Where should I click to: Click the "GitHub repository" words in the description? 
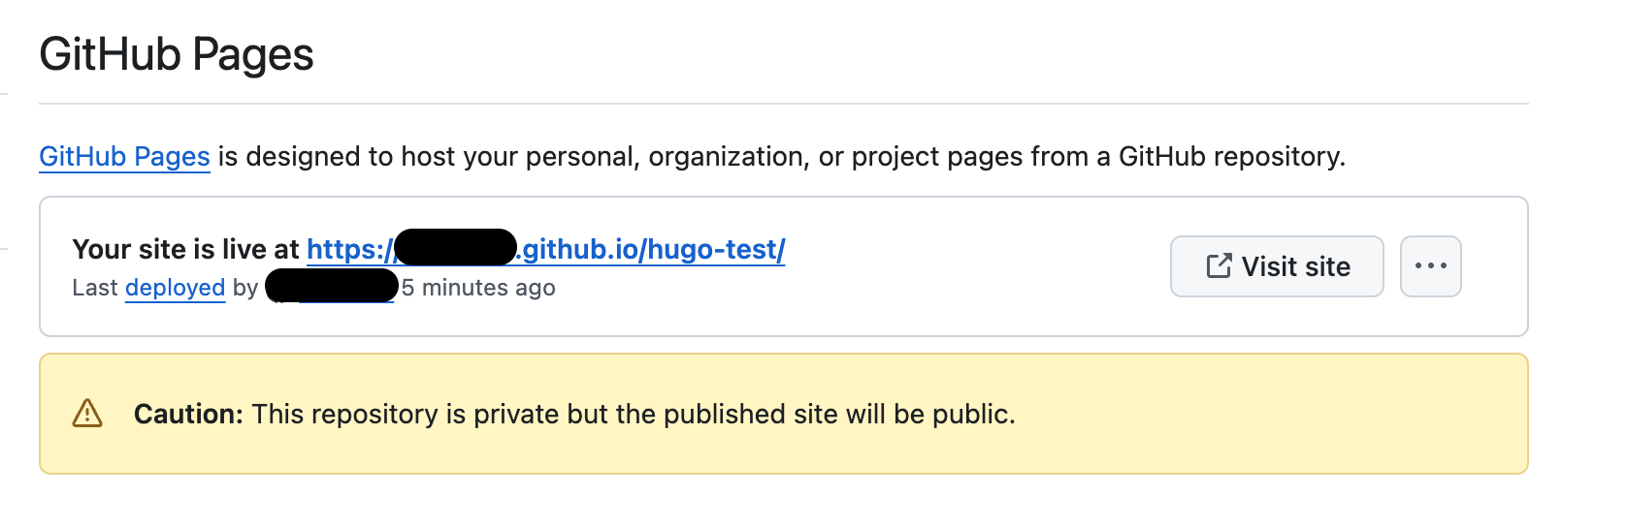(1230, 157)
